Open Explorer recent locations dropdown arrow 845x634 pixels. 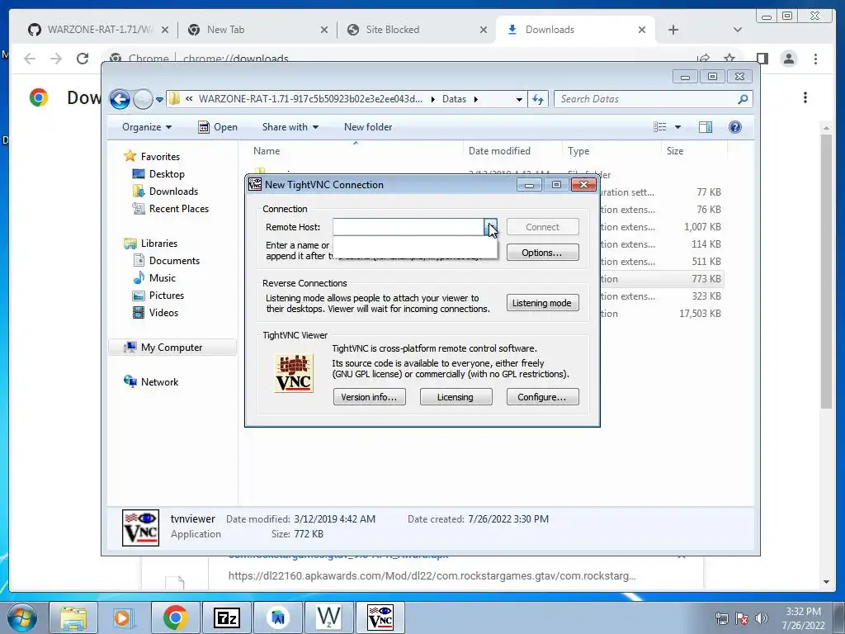159,100
